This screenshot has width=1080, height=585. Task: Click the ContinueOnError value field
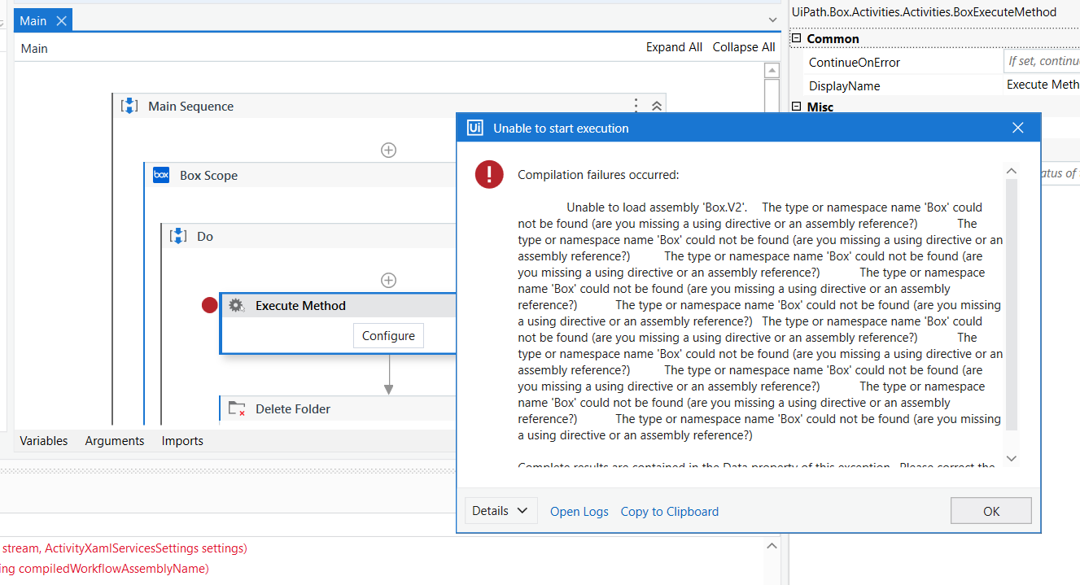(x=1042, y=62)
